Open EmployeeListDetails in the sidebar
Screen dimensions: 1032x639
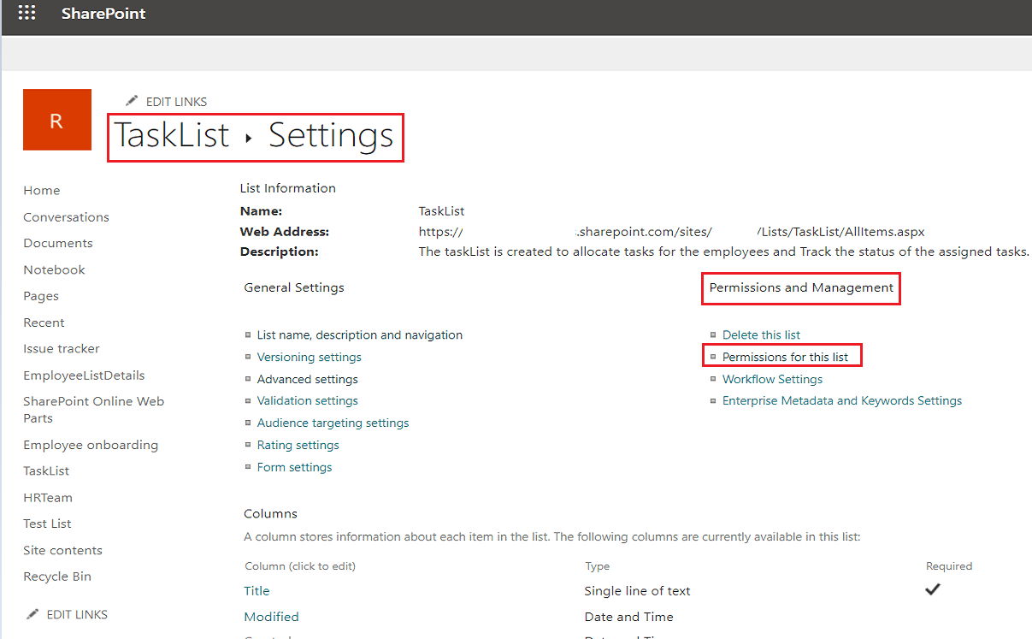[84, 375]
